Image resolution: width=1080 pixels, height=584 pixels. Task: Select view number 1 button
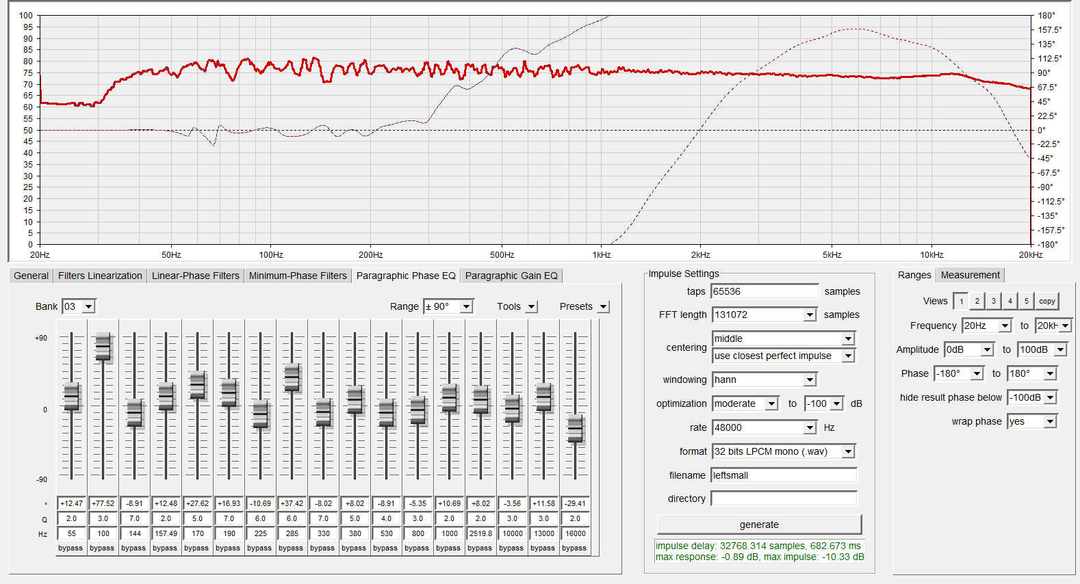pos(961,302)
